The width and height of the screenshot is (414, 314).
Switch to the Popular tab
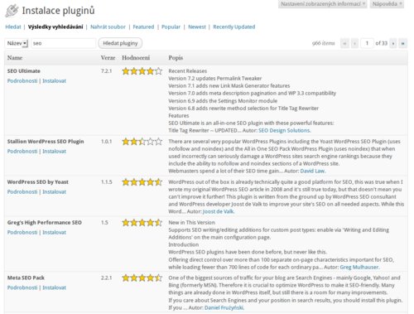click(171, 27)
